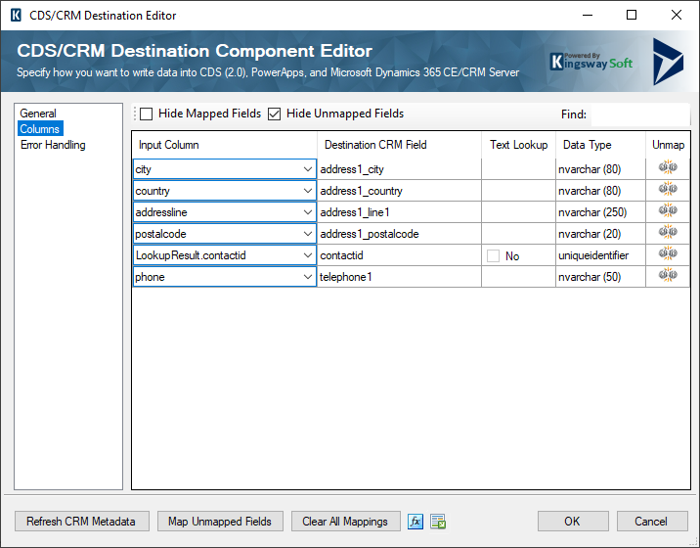Select the address1_postalcode destination cell
The width and height of the screenshot is (700, 548).
(x=399, y=234)
